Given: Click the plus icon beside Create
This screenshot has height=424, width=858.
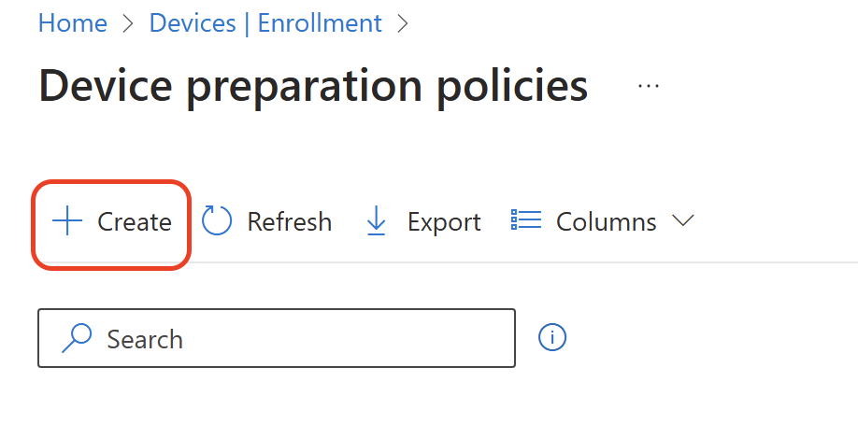Looking at the screenshot, I should [66, 221].
